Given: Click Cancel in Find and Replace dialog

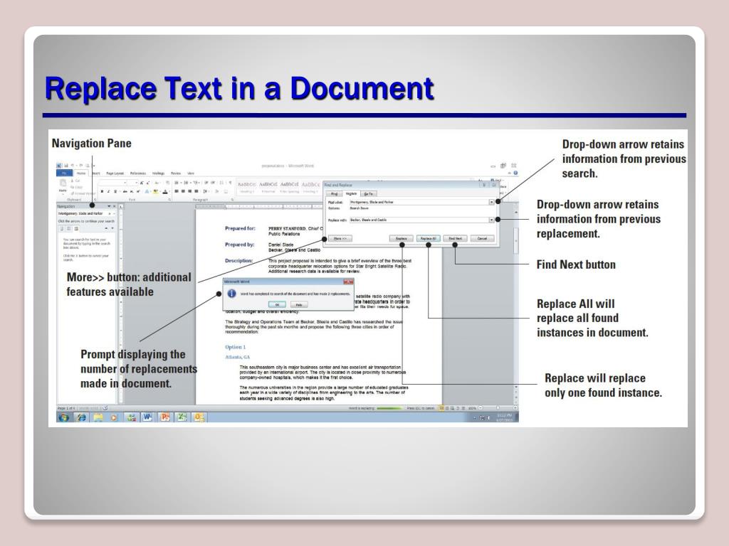Looking at the screenshot, I should [482, 238].
